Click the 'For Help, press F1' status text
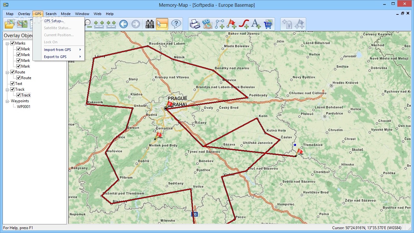The height and width of the screenshot is (233, 414). coord(18,228)
